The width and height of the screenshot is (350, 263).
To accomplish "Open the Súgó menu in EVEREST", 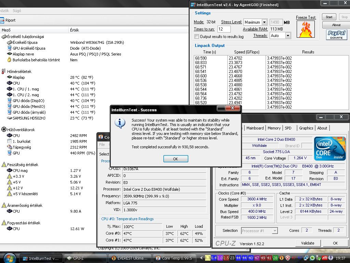I will (x=17, y=11).
